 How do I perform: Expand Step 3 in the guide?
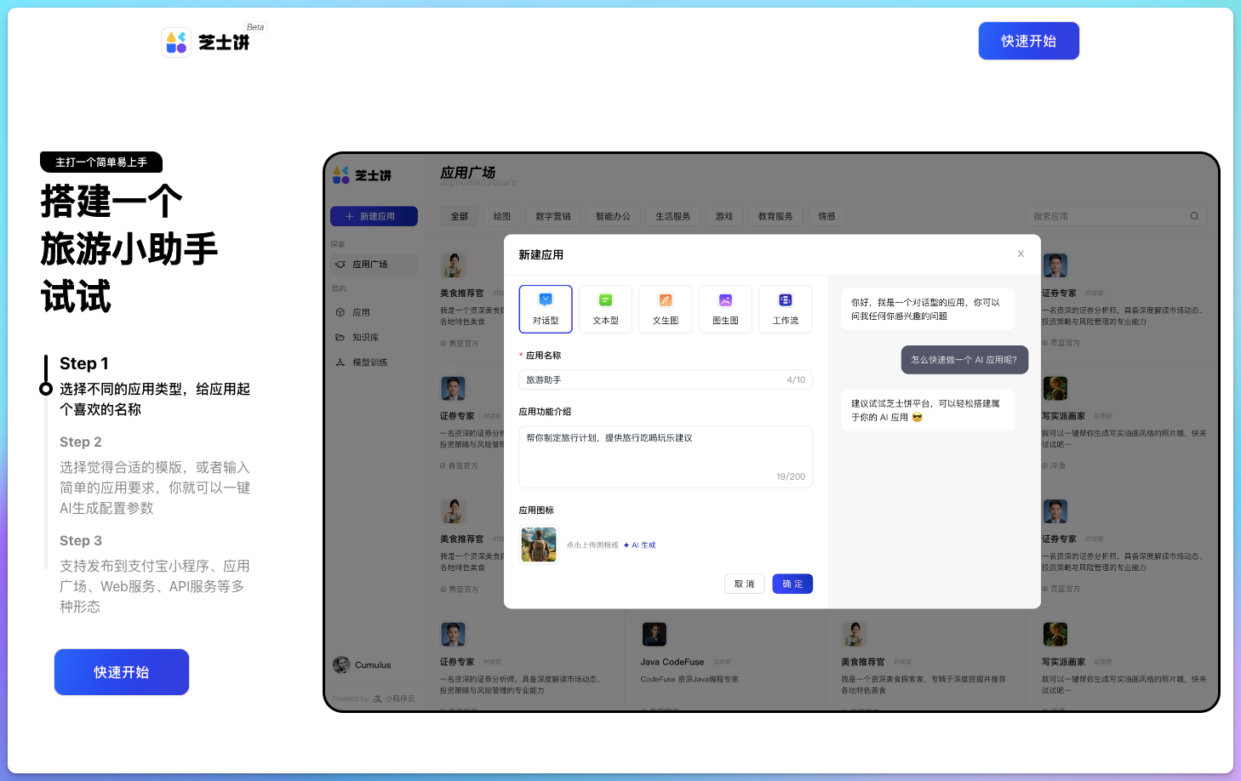click(81, 541)
